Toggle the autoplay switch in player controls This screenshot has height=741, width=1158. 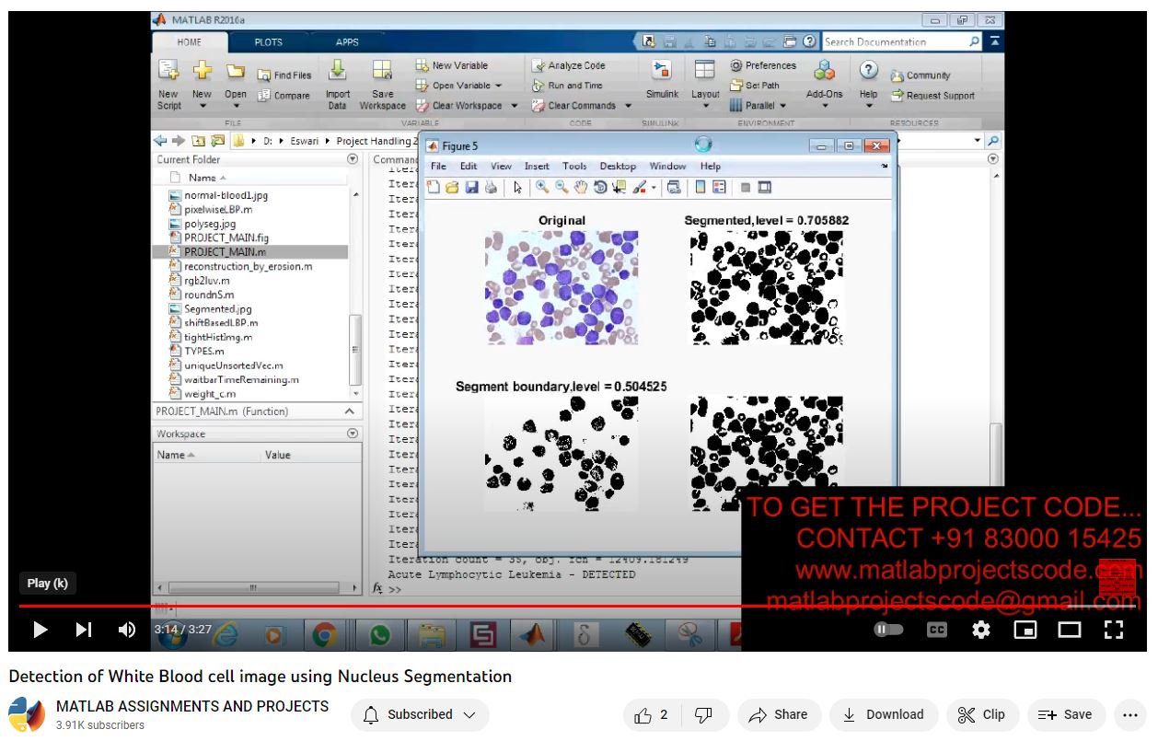pyautogui.click(x=888, y=630)
